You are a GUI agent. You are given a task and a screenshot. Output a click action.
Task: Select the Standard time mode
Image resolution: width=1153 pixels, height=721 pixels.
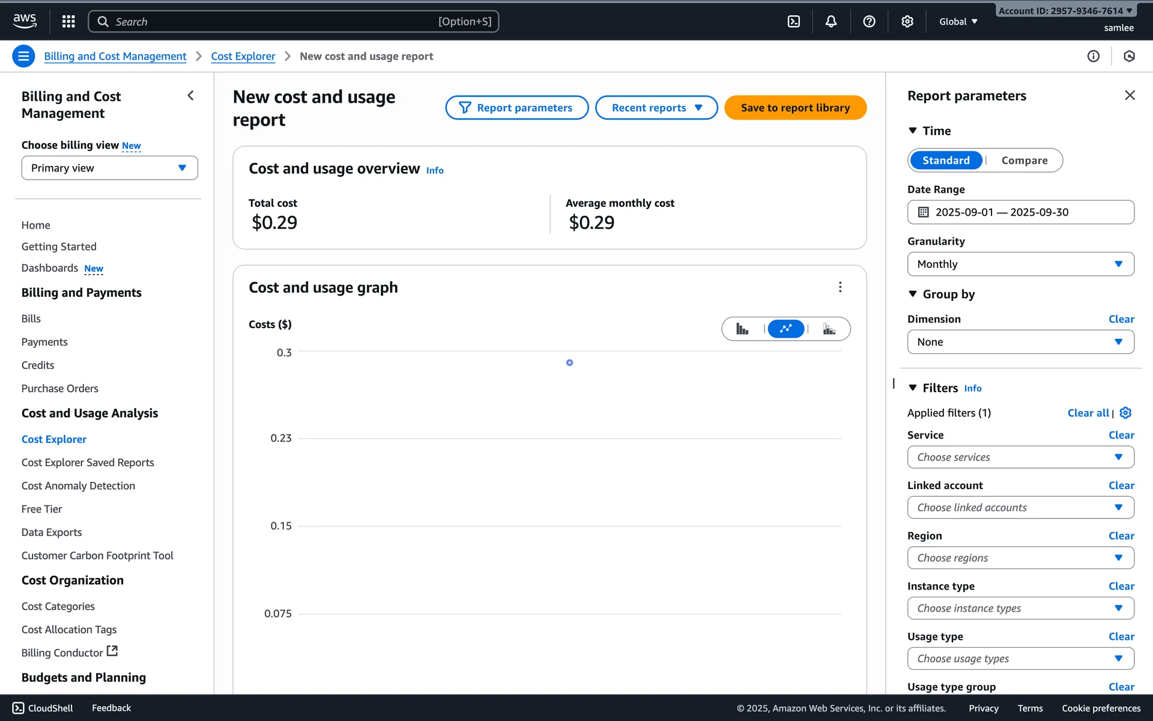(x=946, y=160)
